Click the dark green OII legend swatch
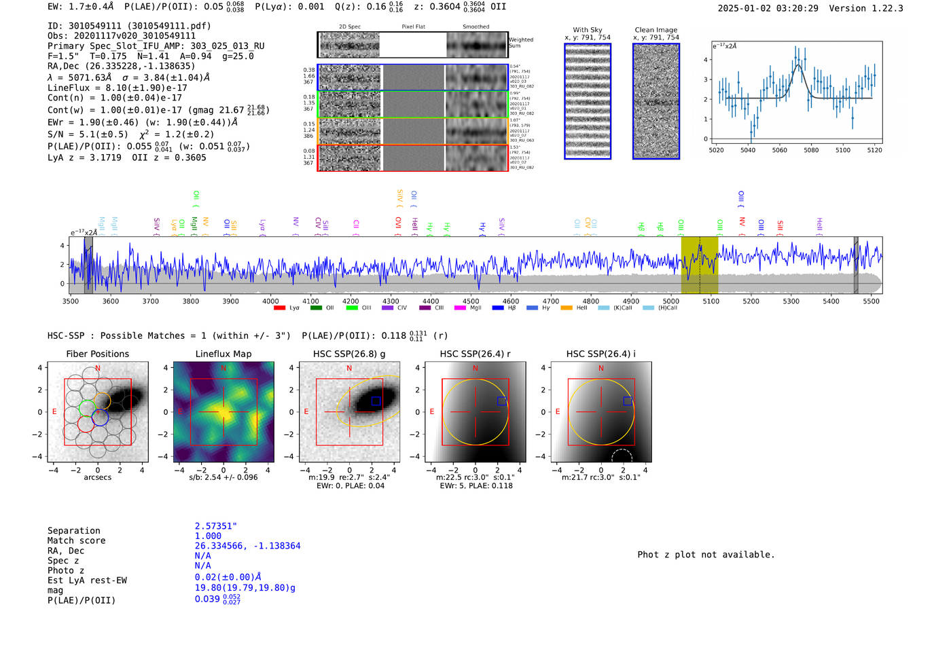This screenshot has width=951, height=647. coord(316,308)
